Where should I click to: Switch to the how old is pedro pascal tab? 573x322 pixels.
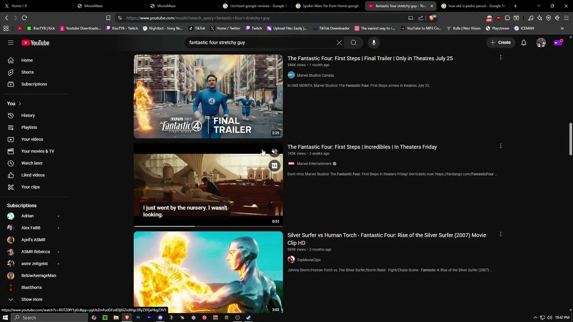475,6
